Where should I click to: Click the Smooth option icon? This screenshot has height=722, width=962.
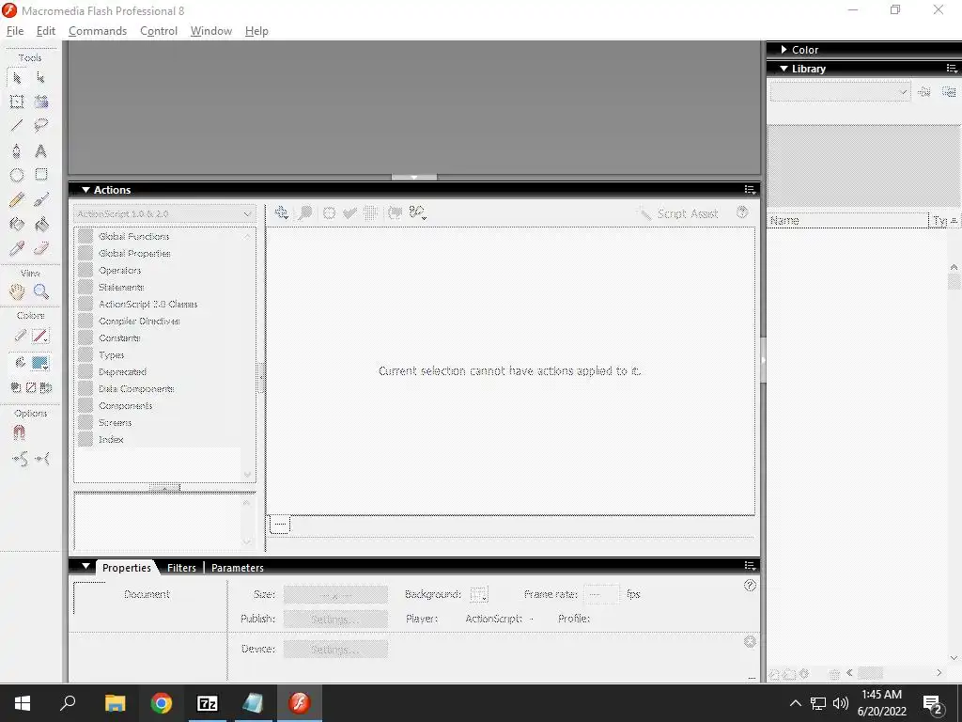(20, 459)
